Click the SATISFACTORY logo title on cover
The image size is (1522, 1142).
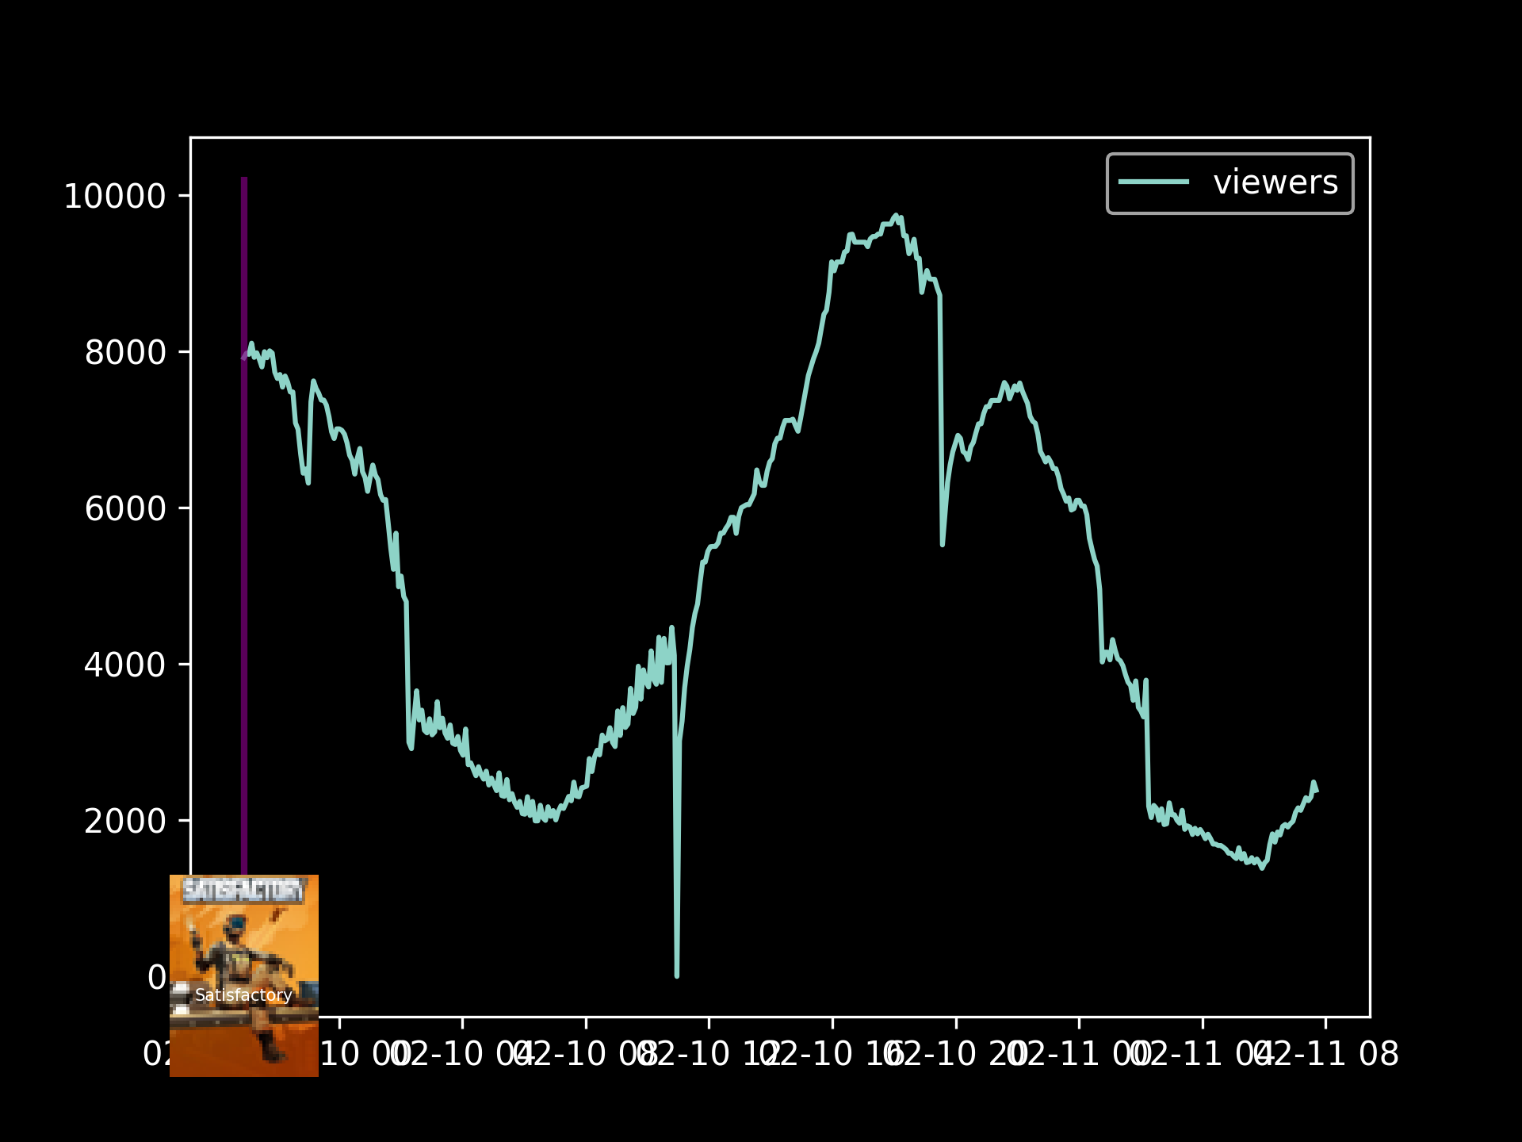243,891
